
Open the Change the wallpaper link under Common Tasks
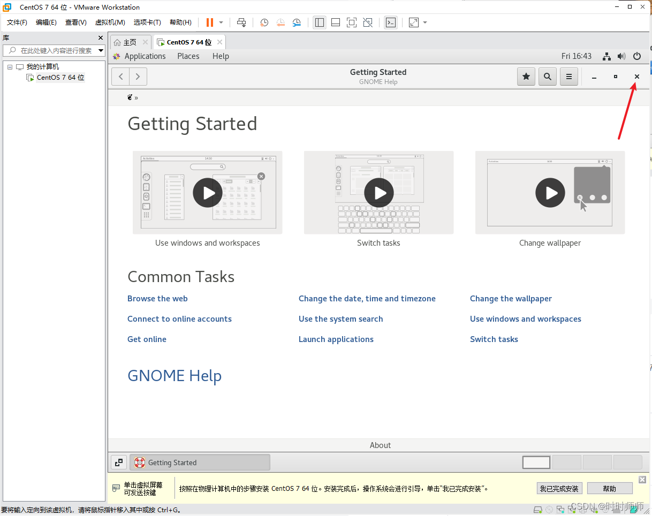pos(511,299)
